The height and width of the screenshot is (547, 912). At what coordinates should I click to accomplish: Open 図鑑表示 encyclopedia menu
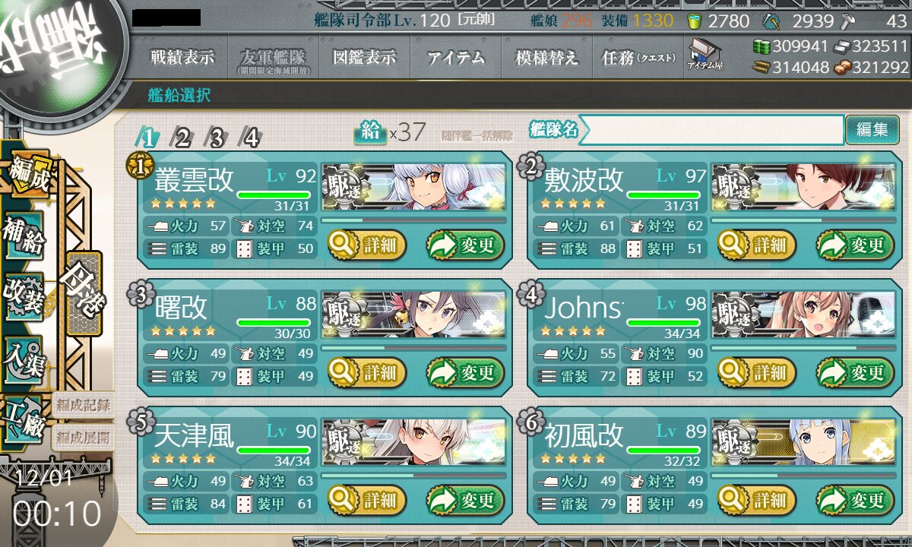coord(365,58)
